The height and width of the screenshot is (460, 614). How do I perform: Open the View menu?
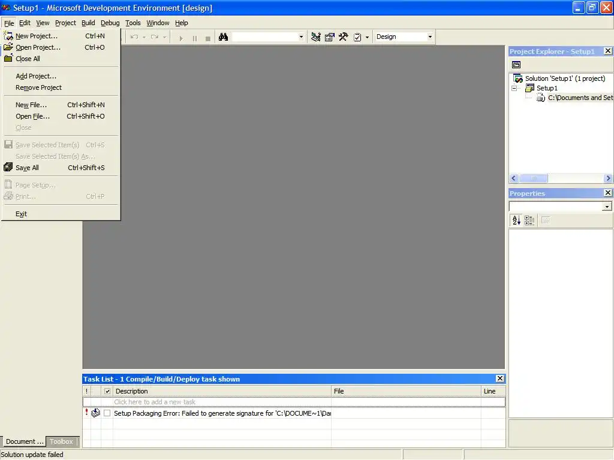click(x=43, y=23)
